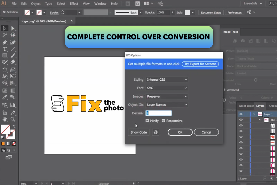
Task: Click Cancel in SVG Options dialog
Action: [x=206, y=132]
